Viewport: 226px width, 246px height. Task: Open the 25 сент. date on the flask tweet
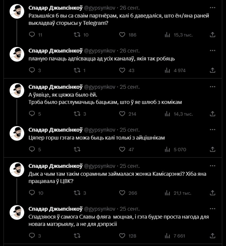click(129, 209)
